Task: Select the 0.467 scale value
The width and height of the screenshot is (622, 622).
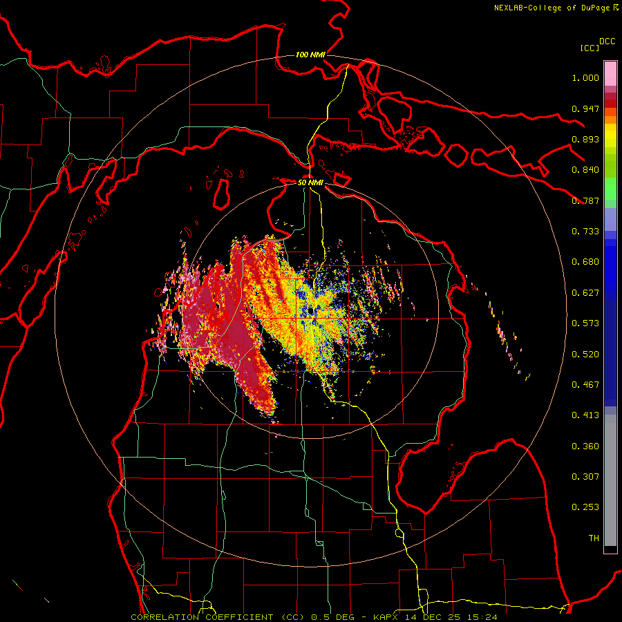Action: [x=585, y=385]
